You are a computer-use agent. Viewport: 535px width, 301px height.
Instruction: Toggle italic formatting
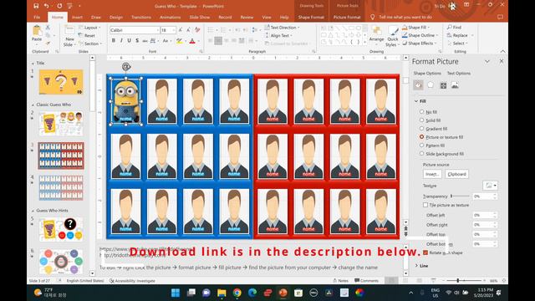(x=121, y=41)
